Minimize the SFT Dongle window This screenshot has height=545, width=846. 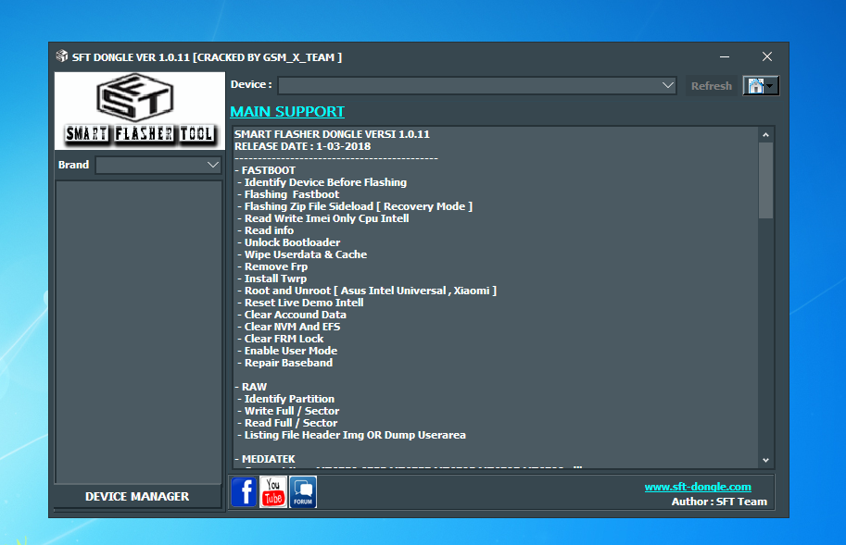[725, 56]
